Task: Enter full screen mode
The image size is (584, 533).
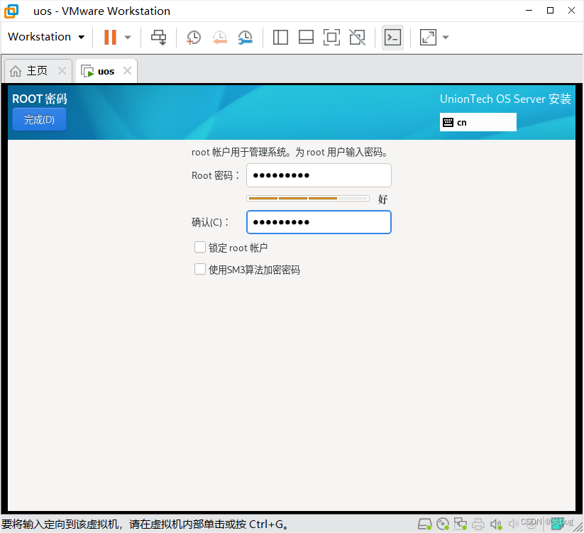Action: point(331,37)
